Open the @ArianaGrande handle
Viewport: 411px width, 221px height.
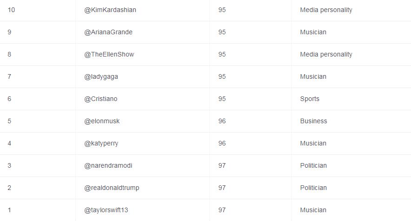click(x=108, y=32)
